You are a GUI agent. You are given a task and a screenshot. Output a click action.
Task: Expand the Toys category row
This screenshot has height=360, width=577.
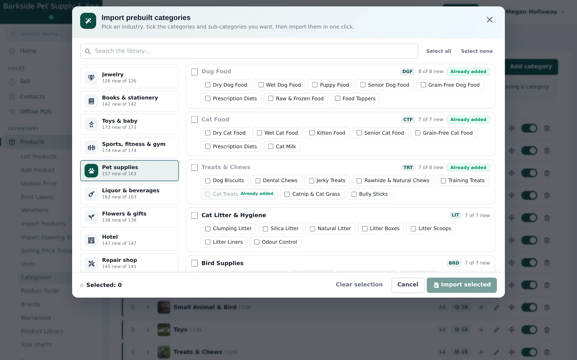(148, 330)
